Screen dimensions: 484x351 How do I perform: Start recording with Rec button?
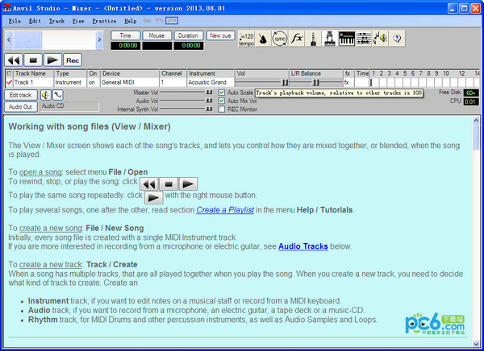coord(73,60)
